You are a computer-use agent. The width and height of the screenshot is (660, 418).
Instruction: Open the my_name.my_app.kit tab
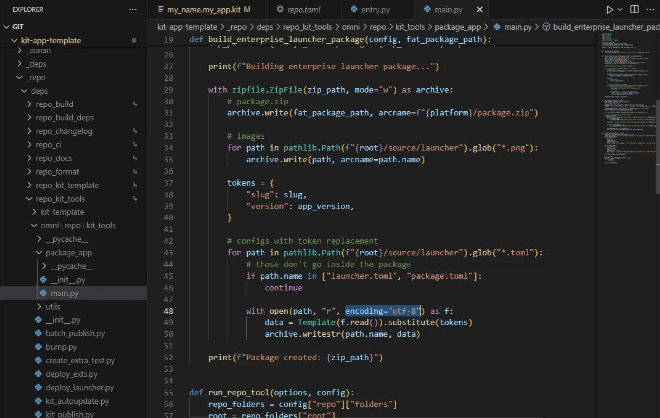pos(204,9)
